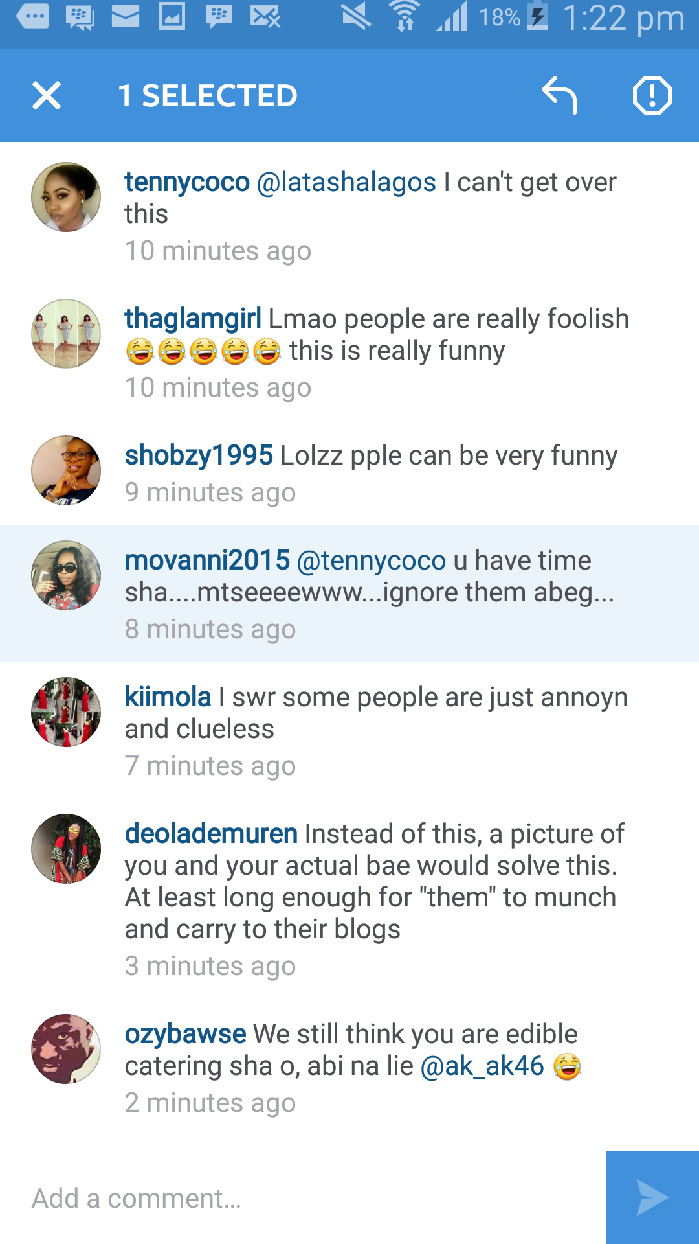699x1244 pixels.
Task: Tap thaglamgirl's avatar thumbnail
Action: pyautogui.click(x=66, y=334)
